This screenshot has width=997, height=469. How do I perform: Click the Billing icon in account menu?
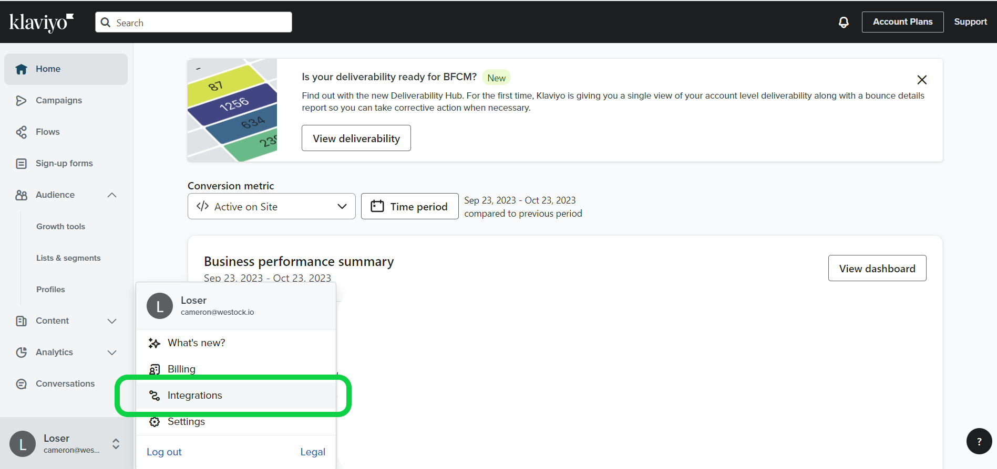(154, 369)
